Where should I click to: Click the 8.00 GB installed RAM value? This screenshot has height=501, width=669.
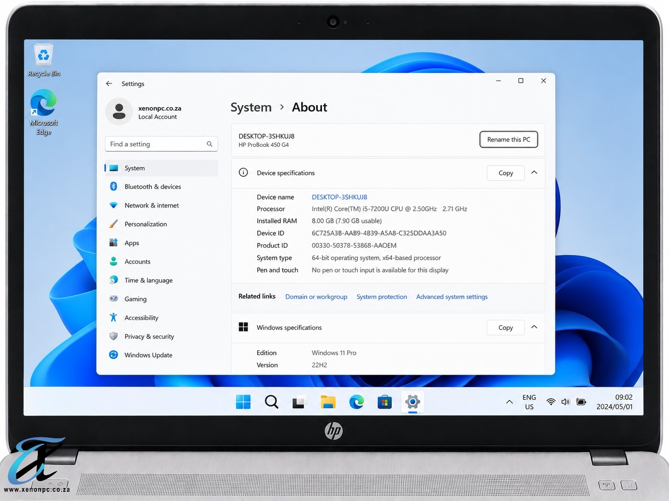click(347, 221)
